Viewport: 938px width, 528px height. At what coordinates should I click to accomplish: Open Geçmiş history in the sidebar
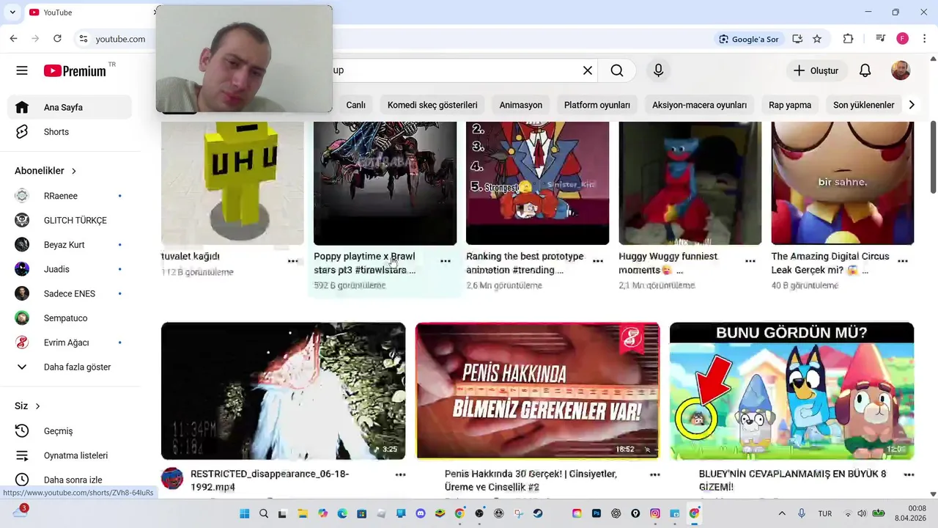pos(70,431)
